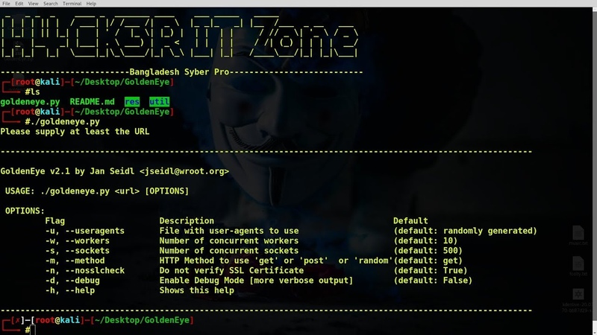This screenshot has height=335, width=597.
Task: Open the File menu
Action: [x=6, y=4]
